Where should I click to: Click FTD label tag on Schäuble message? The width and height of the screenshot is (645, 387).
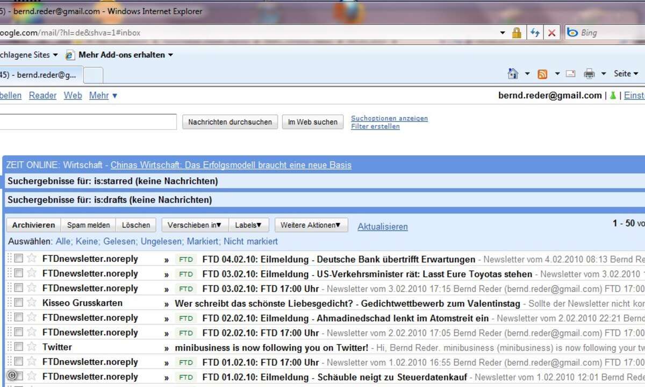(186, 377)
